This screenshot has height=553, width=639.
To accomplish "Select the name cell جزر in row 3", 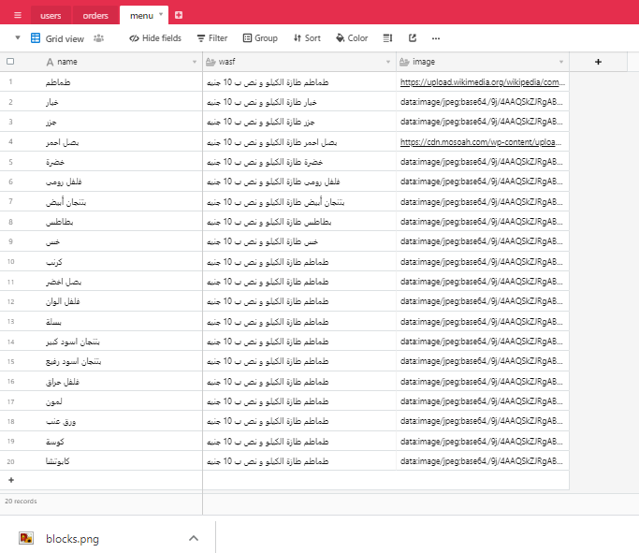I will [121, 122].
